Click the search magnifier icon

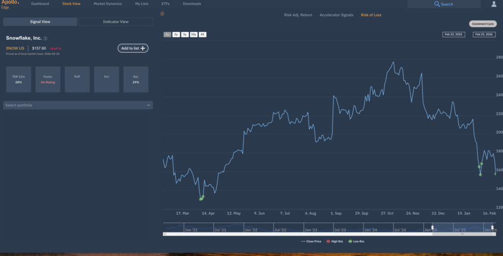(x=437, y=4)
